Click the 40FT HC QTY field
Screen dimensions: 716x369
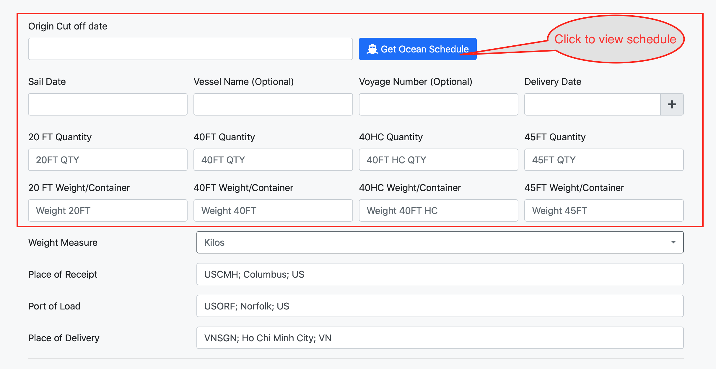click(x=438, y=160)
